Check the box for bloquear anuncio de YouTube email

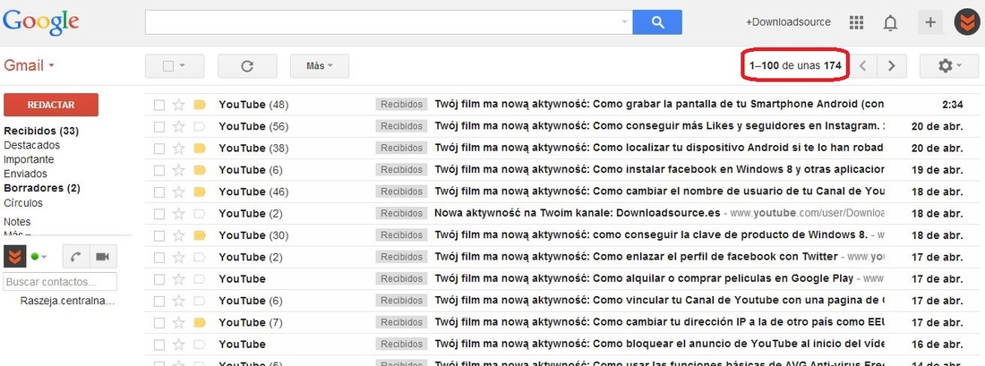click(x=158, y=344)
